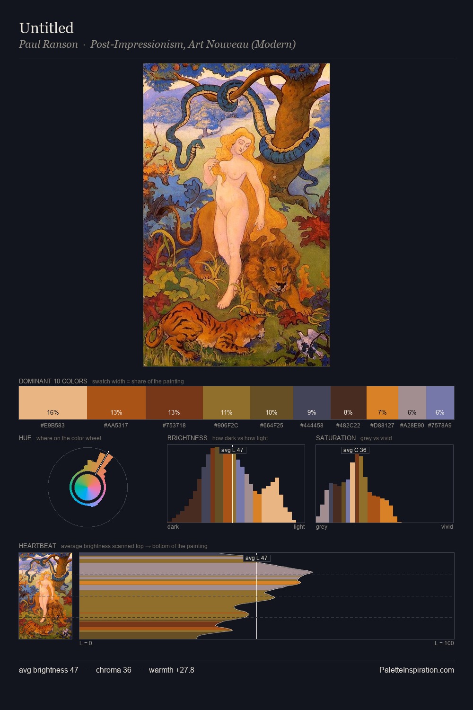This screenshot has width=473, height=710.
Task: Click 'chroma 36' footer stat
Action: (x=114, y=670)
